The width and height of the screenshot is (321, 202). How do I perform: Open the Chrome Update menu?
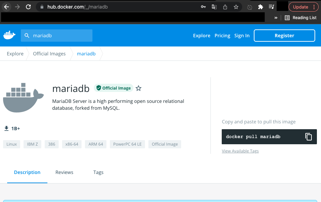pyautogui.click(x=304, y=7)
